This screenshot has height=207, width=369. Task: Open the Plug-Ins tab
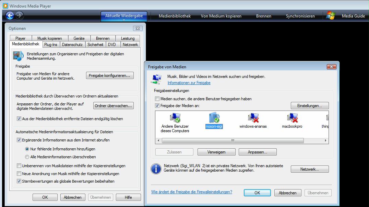coord(51,45)
